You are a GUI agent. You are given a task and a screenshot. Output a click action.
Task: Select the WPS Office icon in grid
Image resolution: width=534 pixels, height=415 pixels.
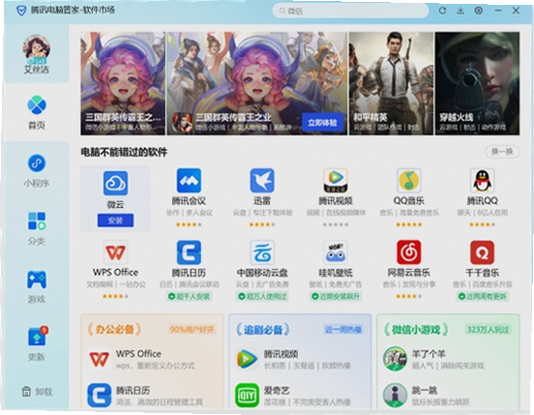point(115,252)
